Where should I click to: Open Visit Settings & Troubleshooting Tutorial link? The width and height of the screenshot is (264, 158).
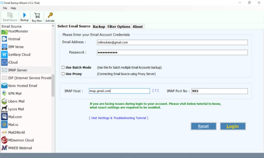[119, 118]
